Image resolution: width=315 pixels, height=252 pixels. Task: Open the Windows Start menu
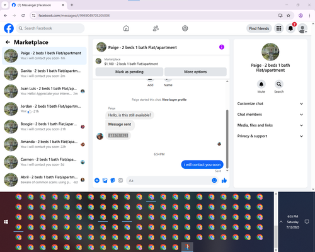click(6, 222)
